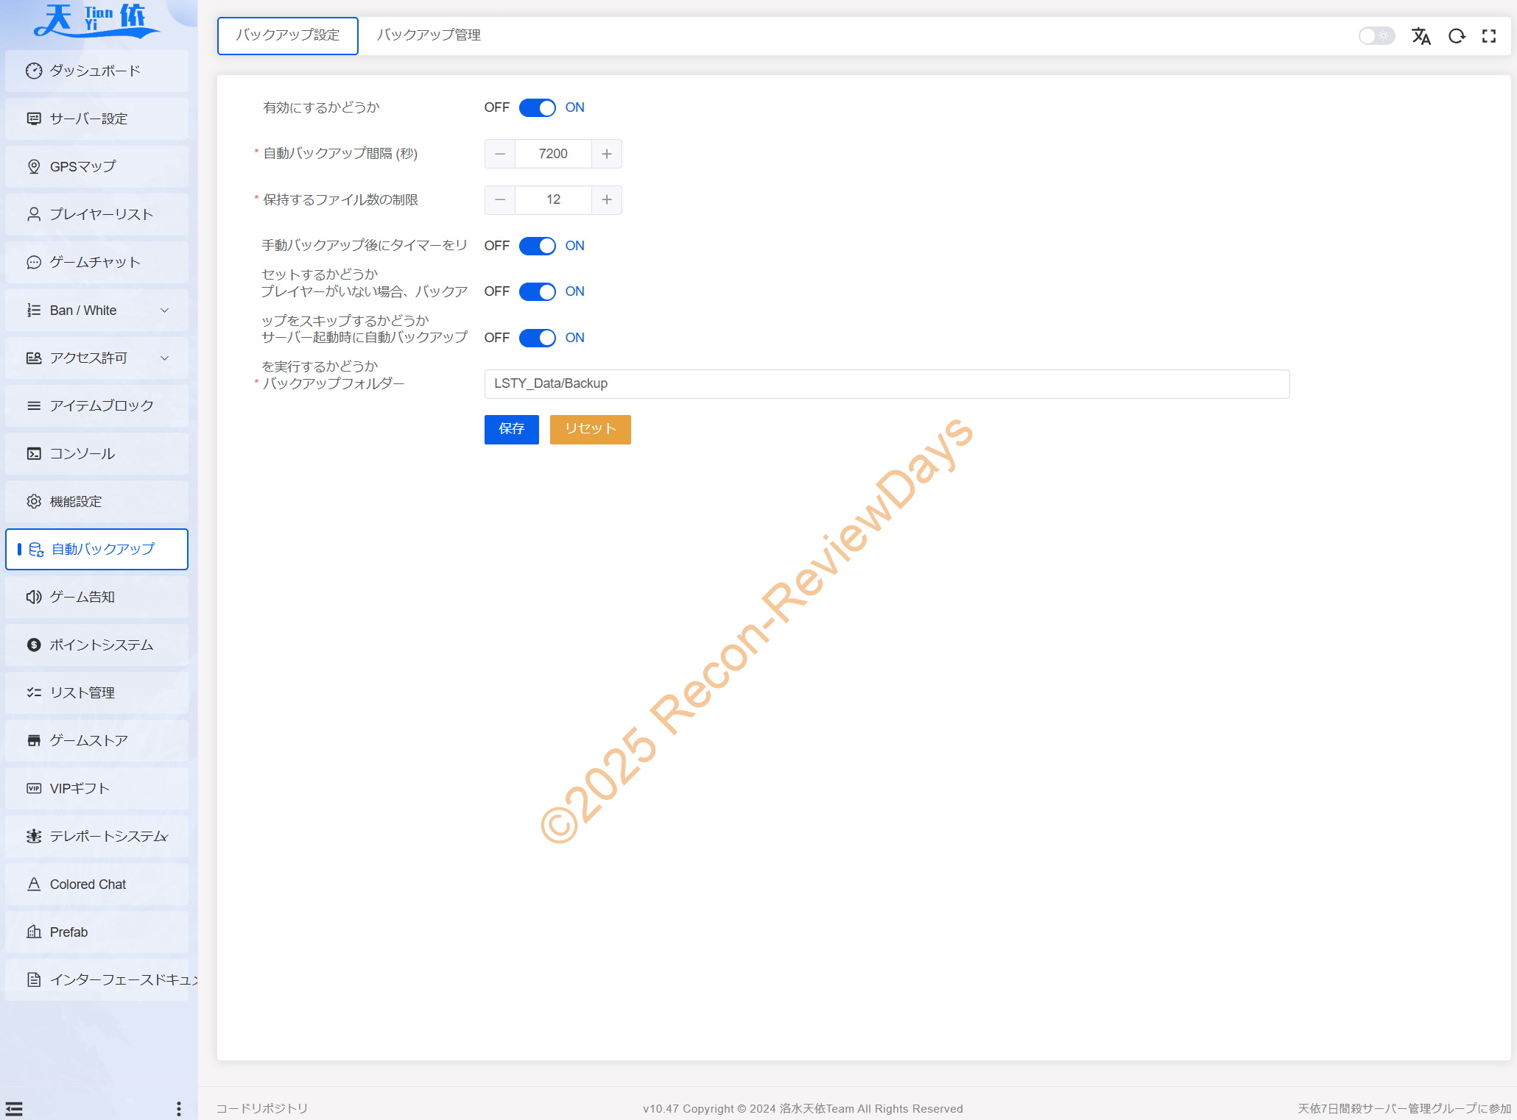The height and width of the screenshot is (1120, 1517).
Task: Click the orange リセット button
Action: click(590, 429)
